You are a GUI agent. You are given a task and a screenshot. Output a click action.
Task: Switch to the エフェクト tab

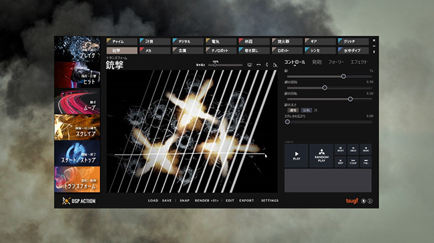(x=359, y=62)
